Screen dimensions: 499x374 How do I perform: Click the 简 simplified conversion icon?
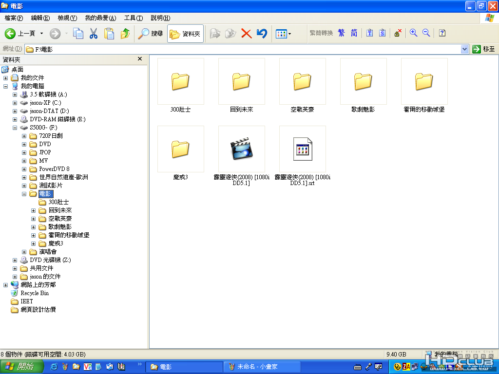(354, 33)
